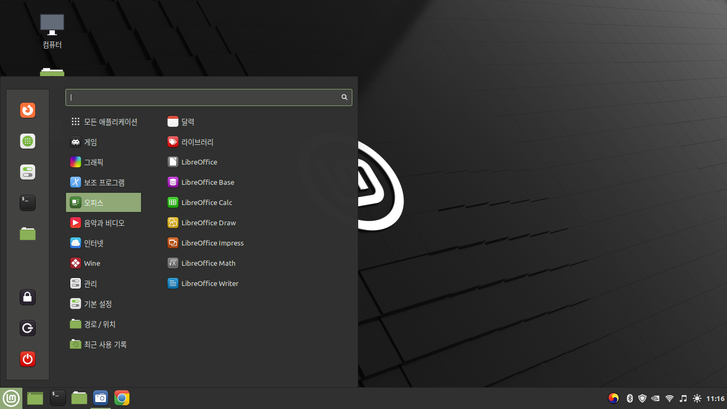
Task: Open the music note sound applet
Action: pos(683,398)
